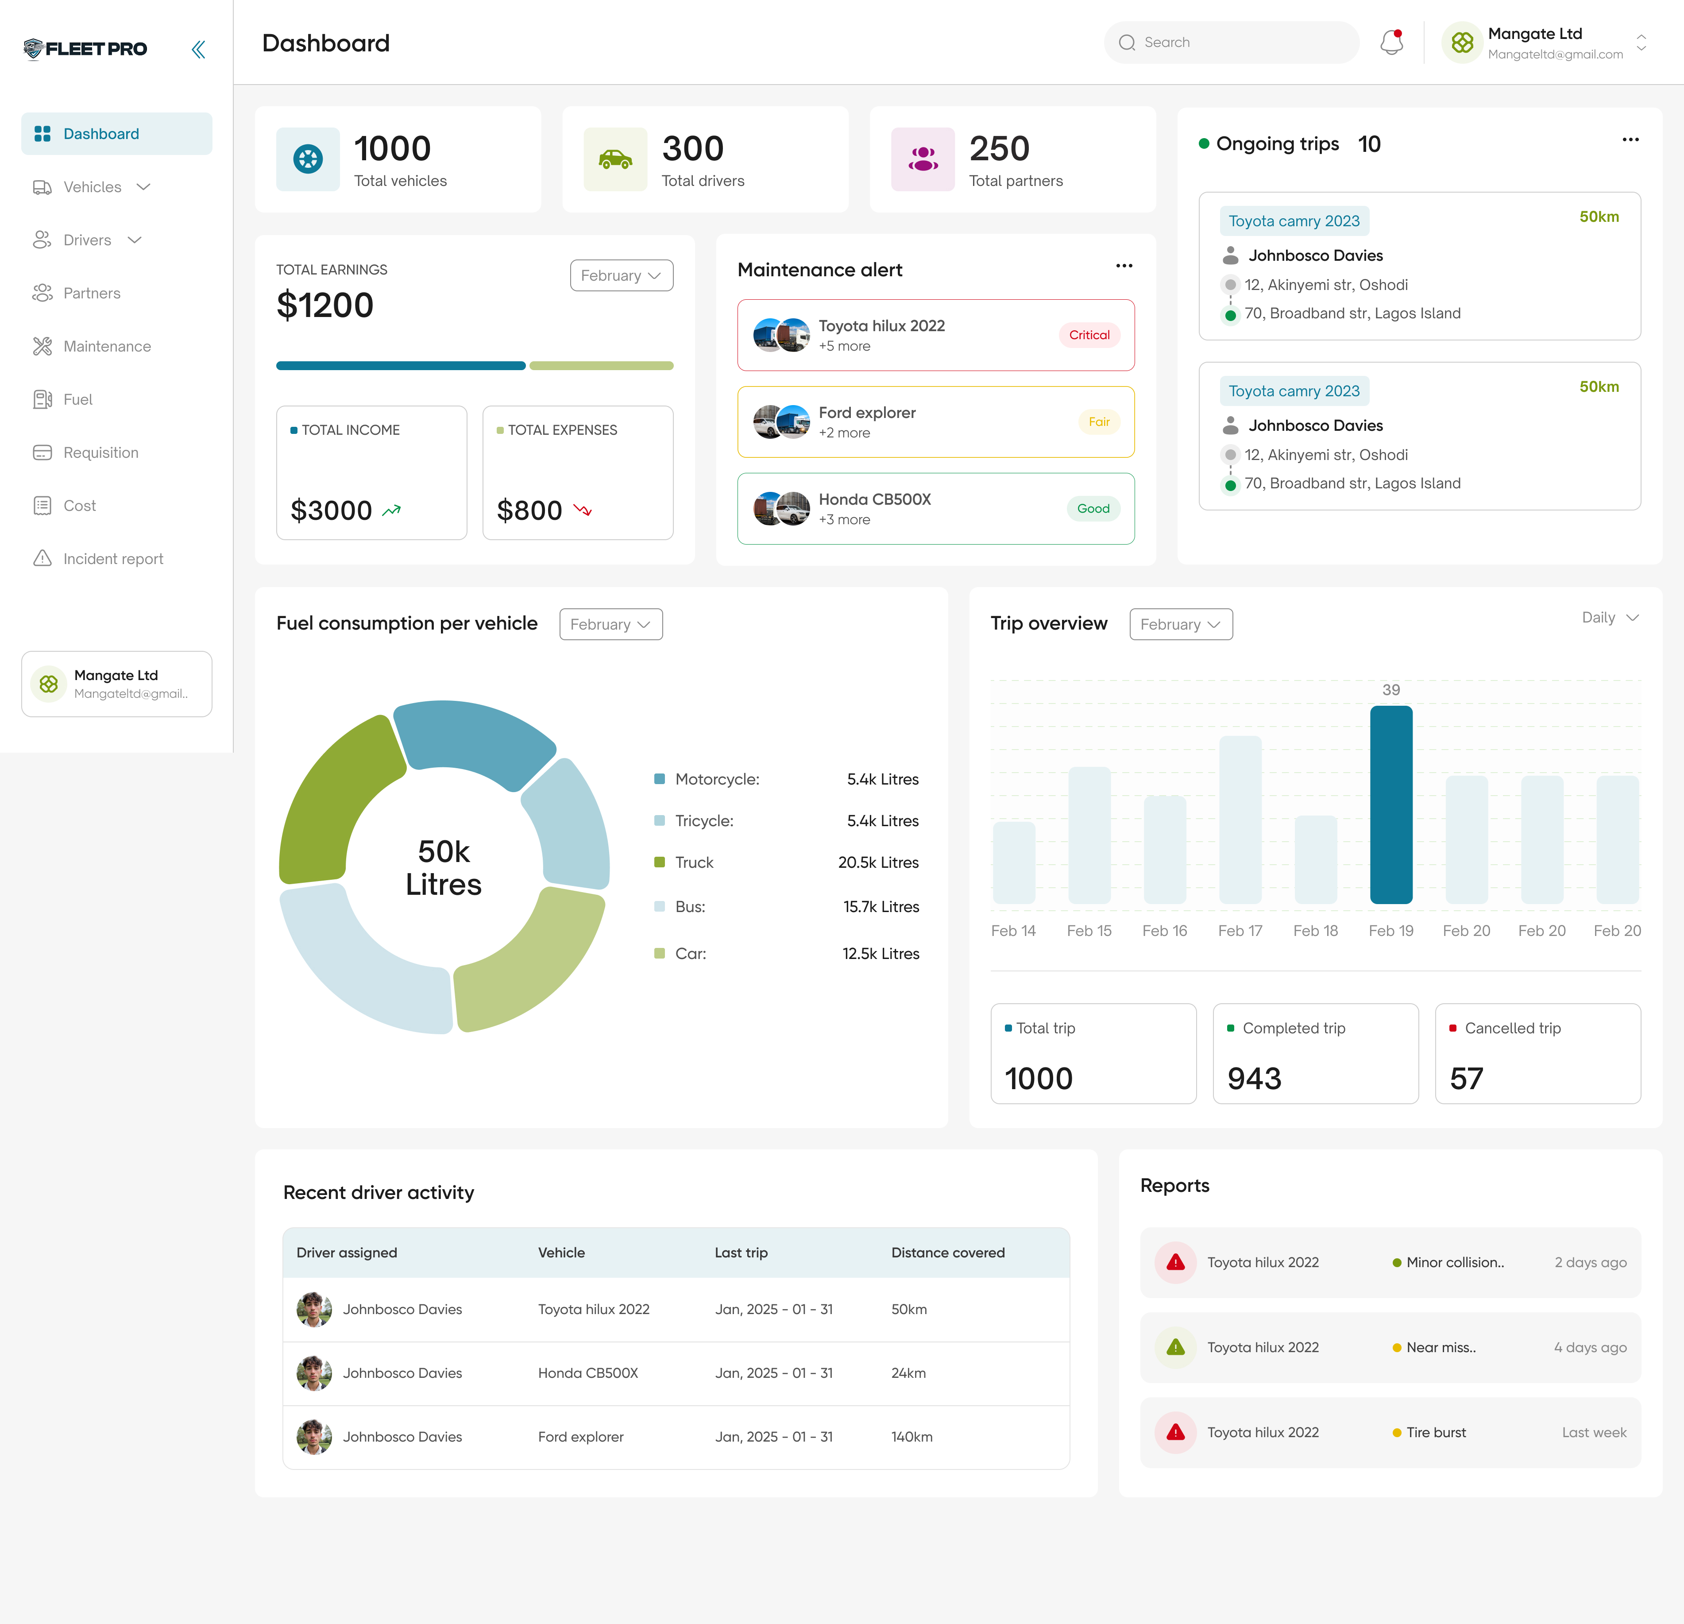Click into the Search field
Image resolution: width=1684 pixels, height=1624 pixels.
point(1231,42)
